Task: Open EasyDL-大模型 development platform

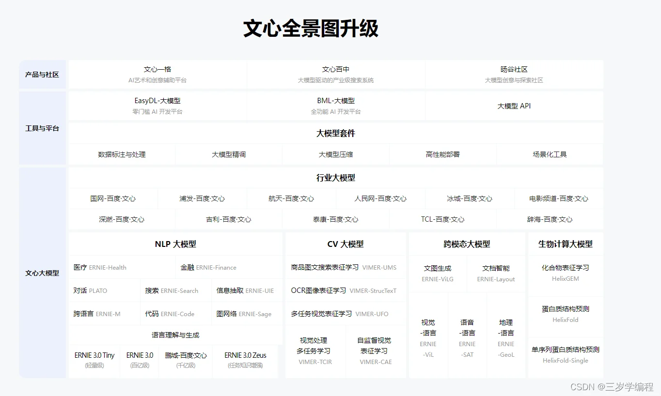Action: click(x=157, y=106)
